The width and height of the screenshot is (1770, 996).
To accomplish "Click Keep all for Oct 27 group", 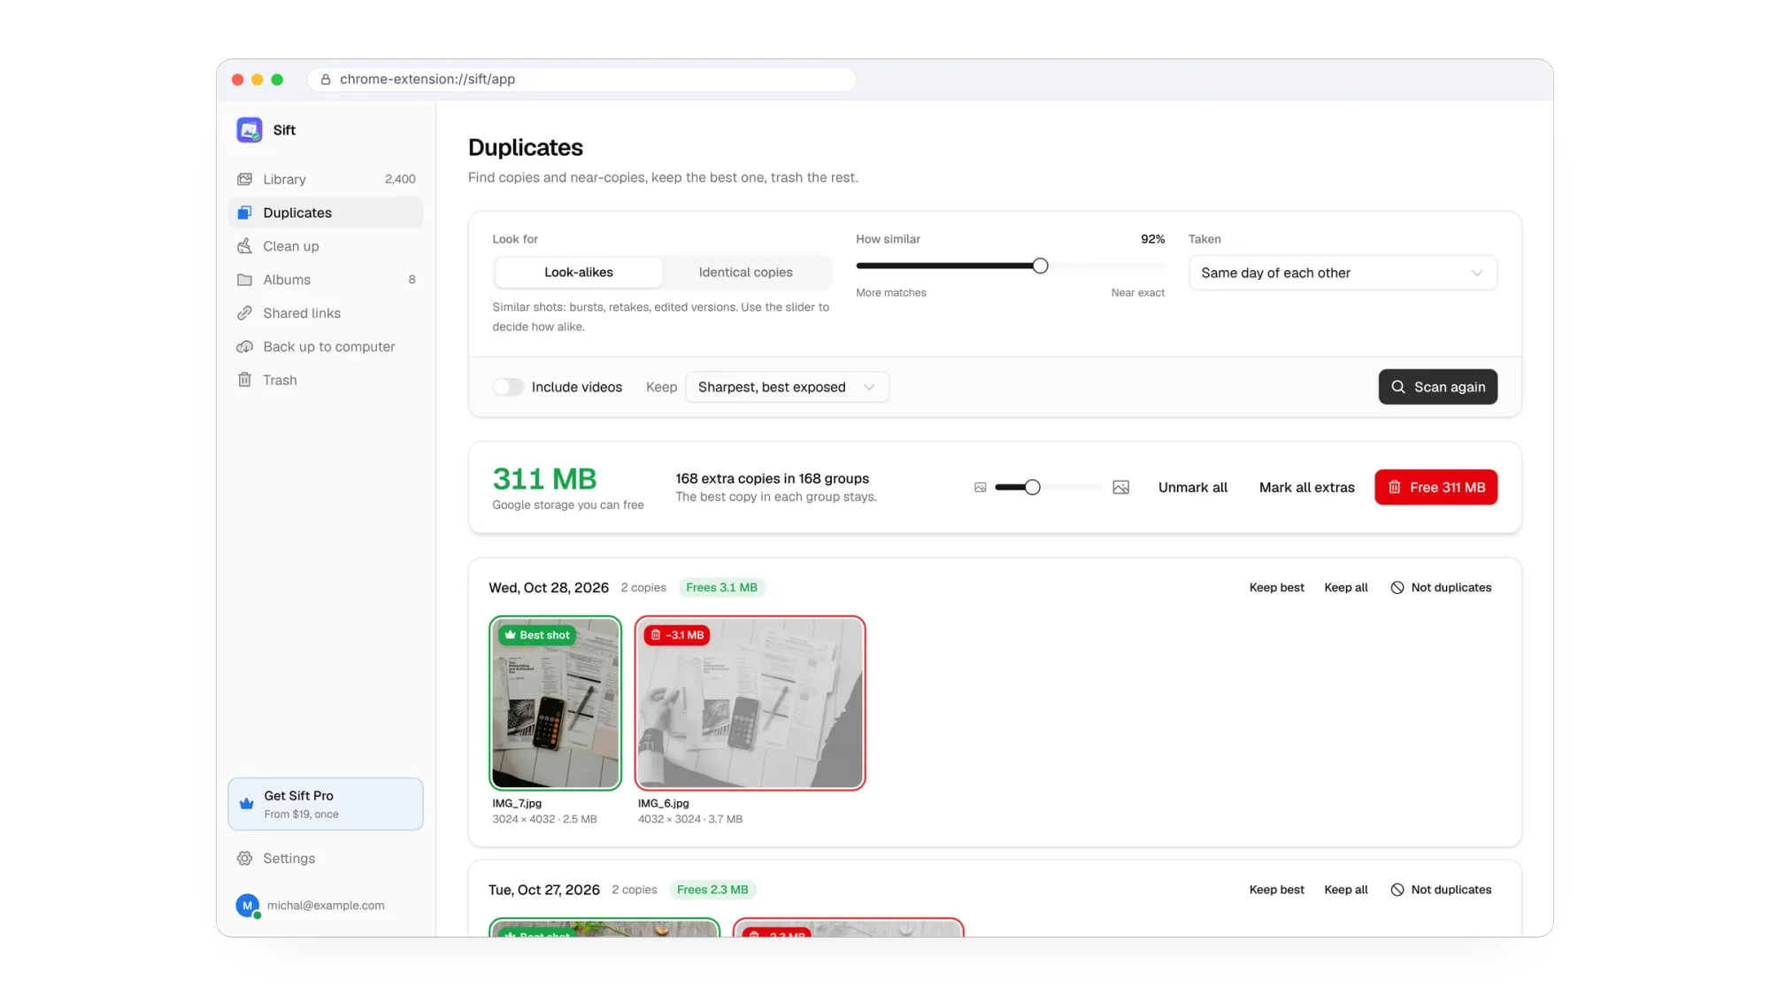I will 1345,890.
